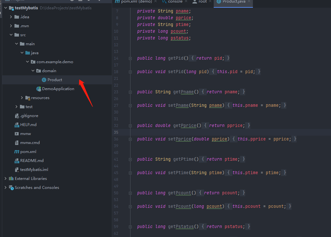Click the resources folder icon
The image size is (331, 237).
pyautogui.click(x=28, y=98)
